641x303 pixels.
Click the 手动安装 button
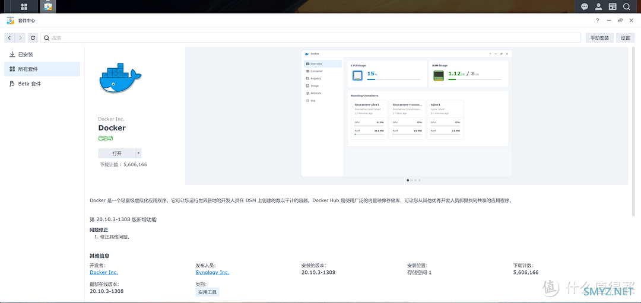pos(599,38)
